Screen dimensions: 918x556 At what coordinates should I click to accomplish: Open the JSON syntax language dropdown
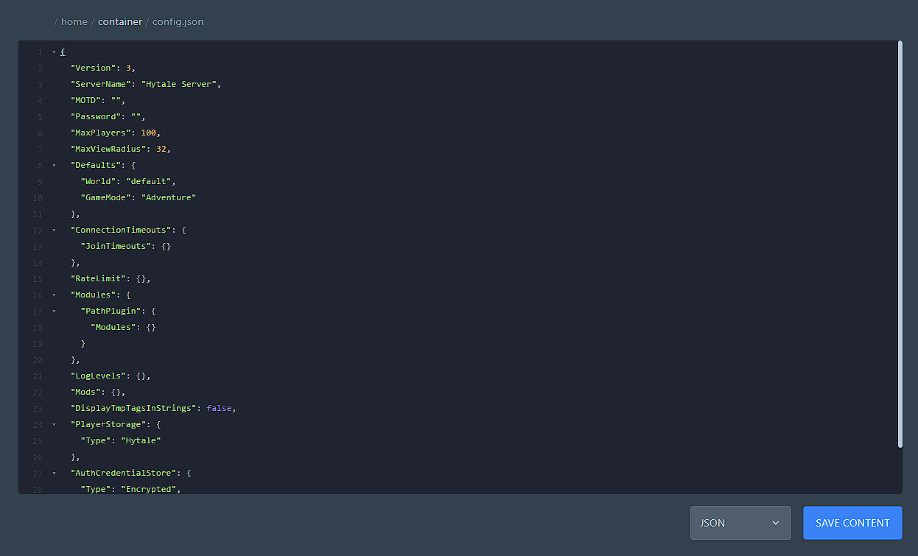click(740, 523)
